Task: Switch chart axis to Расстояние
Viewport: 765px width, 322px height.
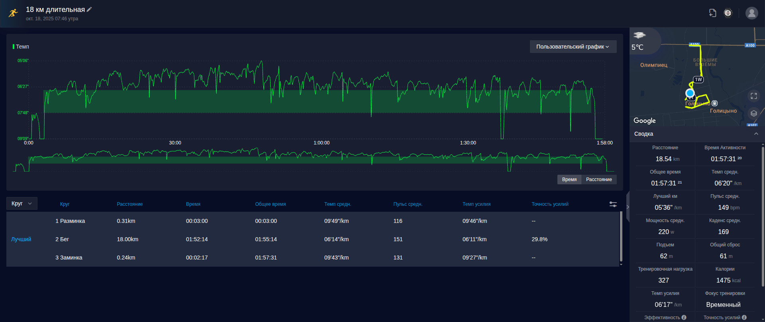Action: coord(599,180)
